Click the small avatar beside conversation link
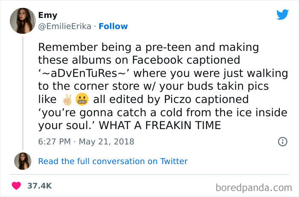This screenshot has width=299, height=197. (23, 161)
